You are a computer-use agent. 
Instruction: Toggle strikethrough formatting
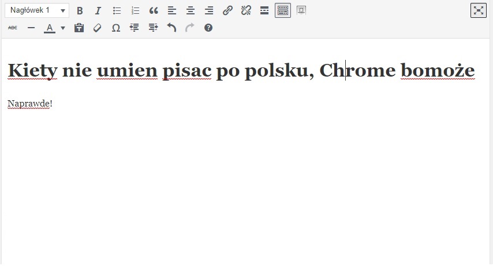13,28
